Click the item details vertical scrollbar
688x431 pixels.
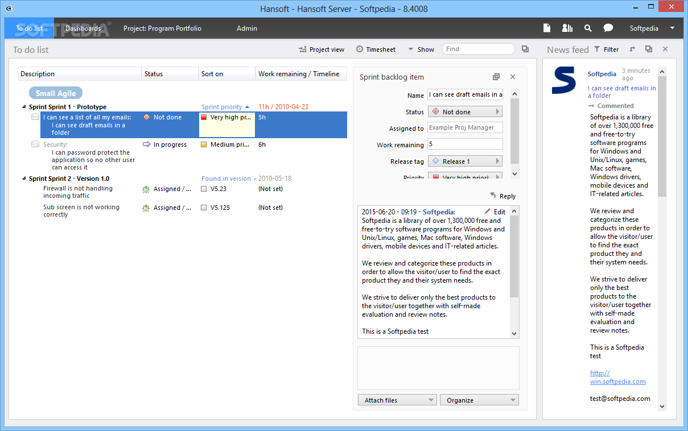point(514,134)
